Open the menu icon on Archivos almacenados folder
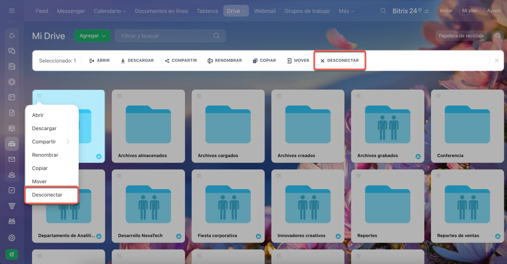 click(x=119, y=96)
